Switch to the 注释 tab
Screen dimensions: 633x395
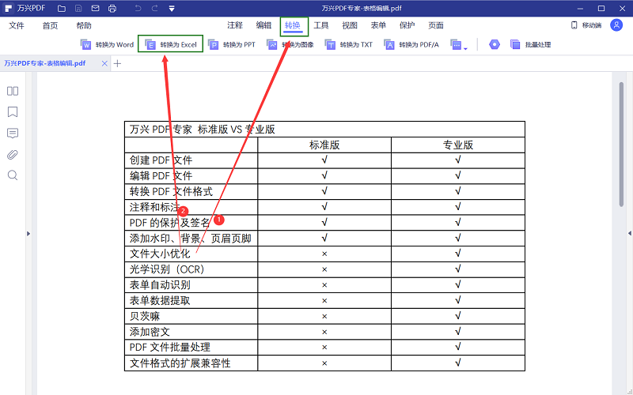coord(235,25)
